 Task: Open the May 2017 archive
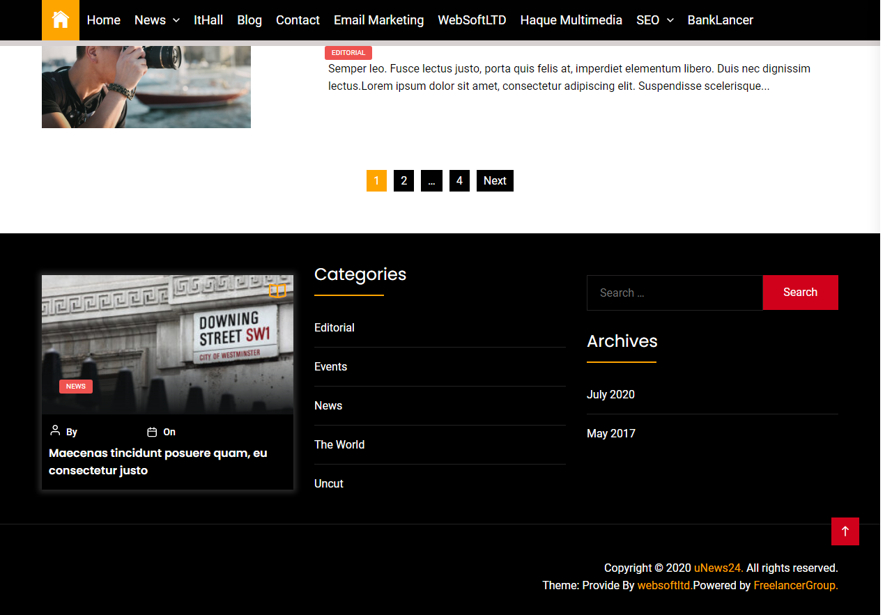point(611,433)
